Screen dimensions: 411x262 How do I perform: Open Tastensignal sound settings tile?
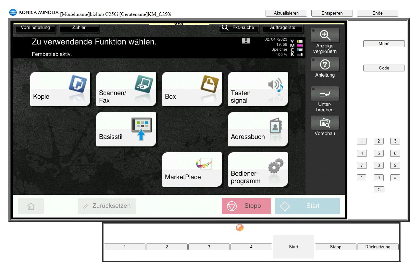(258, 89)
